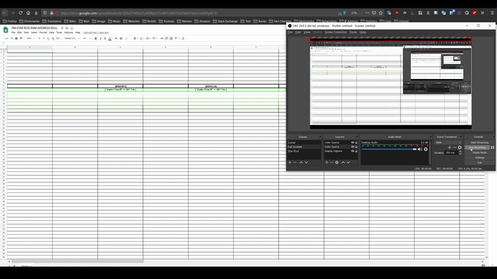This screenshot has height=279, width=497.
Task: Open Google Sheets home icon
Action: (x=5, y=30)
